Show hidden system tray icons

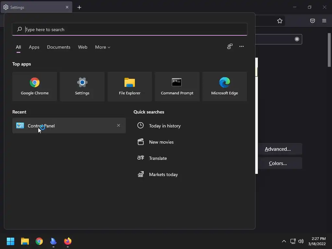click(284, 241)
